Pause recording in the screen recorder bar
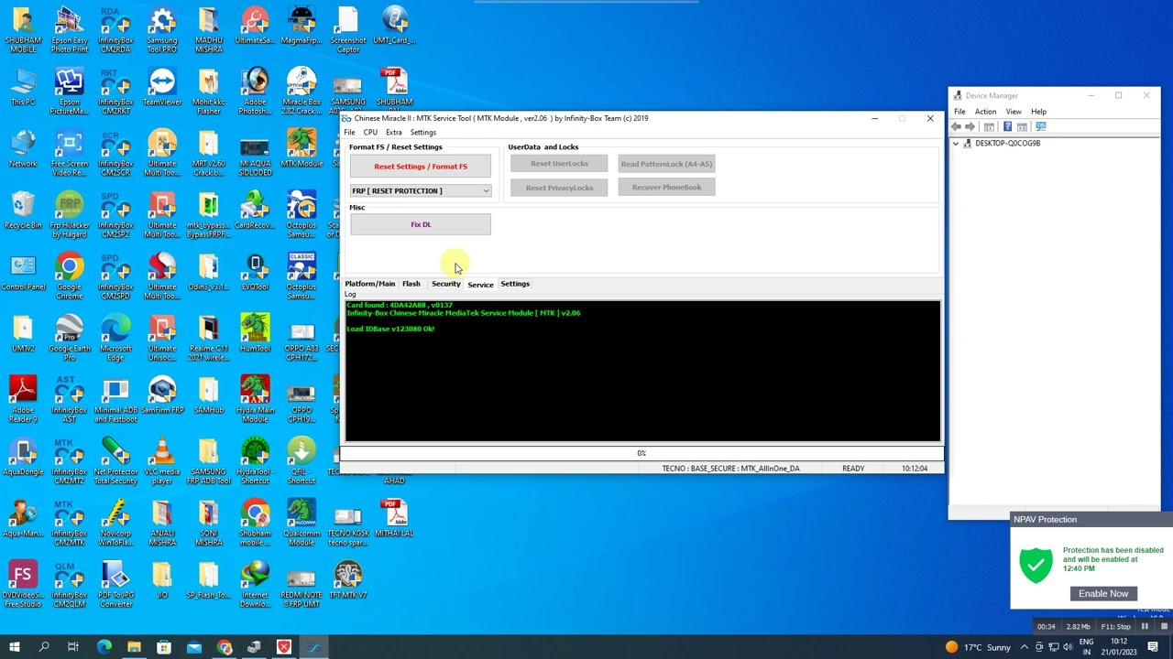Screen dimensions: 1173x659 coord(1145,626)
